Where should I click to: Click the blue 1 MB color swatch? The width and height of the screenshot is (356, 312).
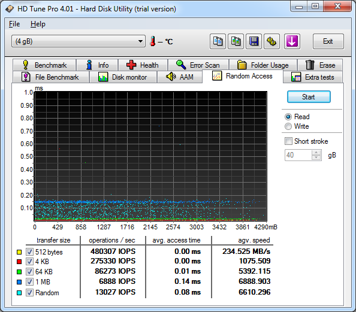click(19, 282)
